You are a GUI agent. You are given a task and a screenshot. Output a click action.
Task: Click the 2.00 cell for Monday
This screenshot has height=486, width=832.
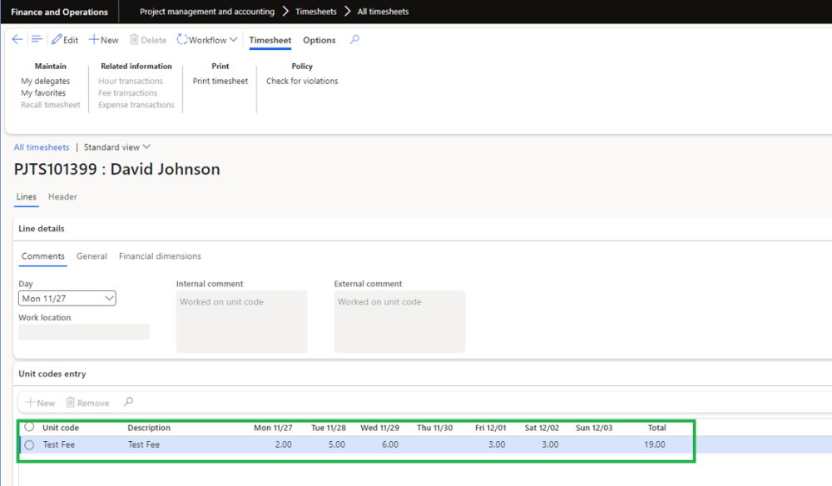pos(283,444)
